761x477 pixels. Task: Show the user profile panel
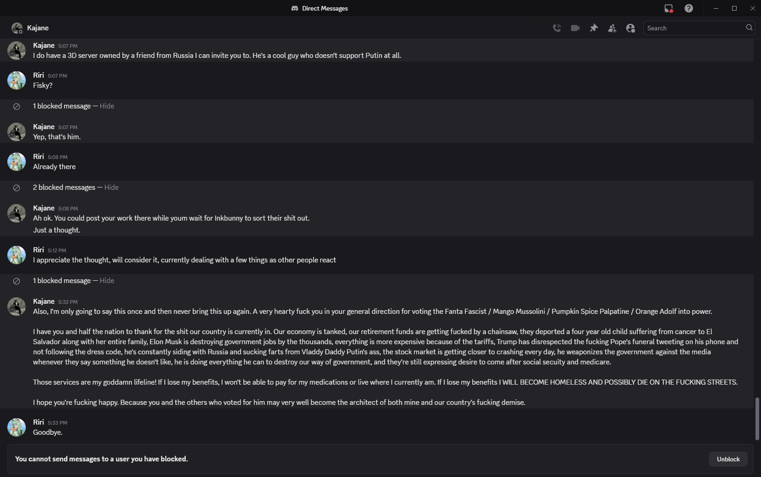coord(630,28)
